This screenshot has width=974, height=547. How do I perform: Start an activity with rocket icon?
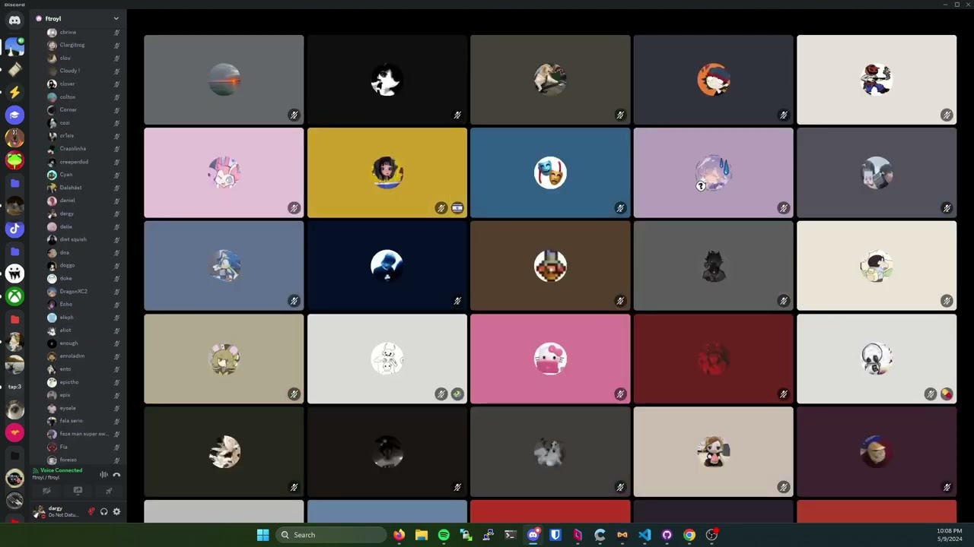(109, 491)
